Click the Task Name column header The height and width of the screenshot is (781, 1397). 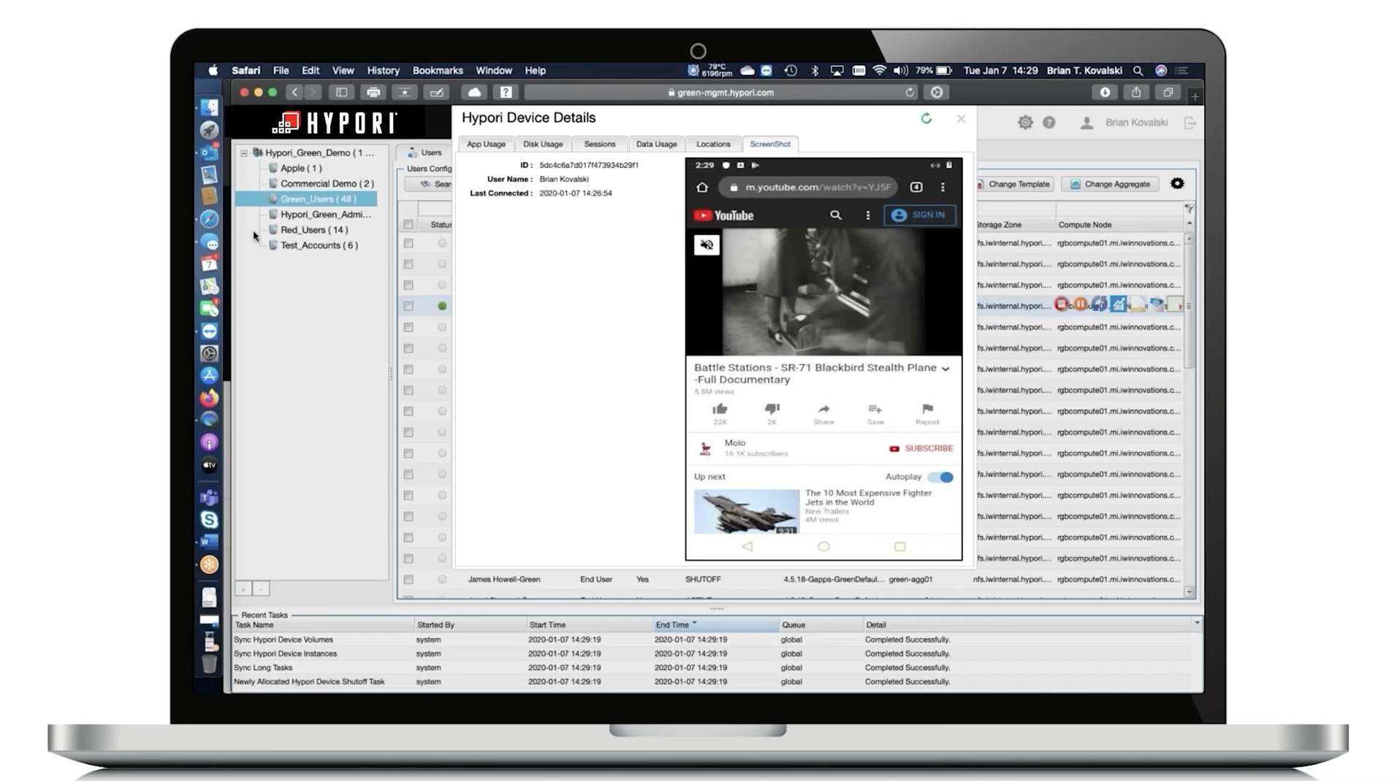click(x=324, y=625)
